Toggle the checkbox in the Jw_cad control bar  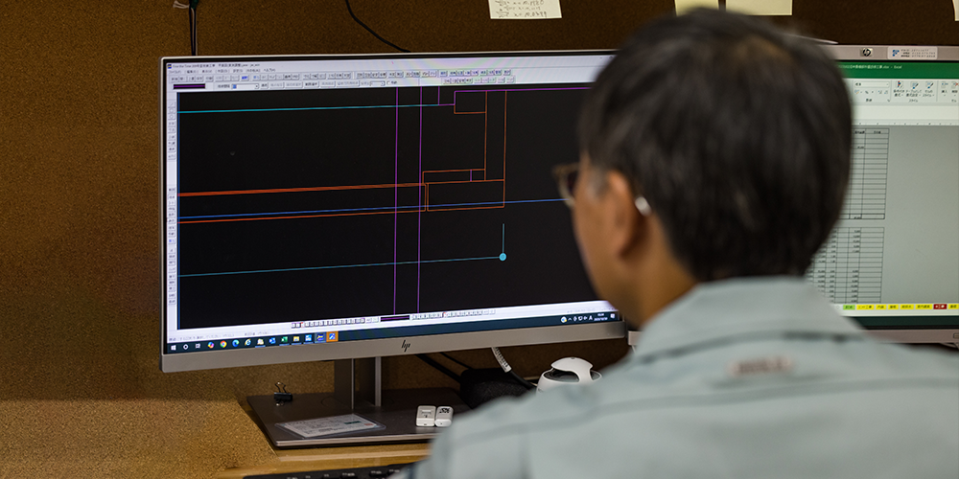(388, 82)
